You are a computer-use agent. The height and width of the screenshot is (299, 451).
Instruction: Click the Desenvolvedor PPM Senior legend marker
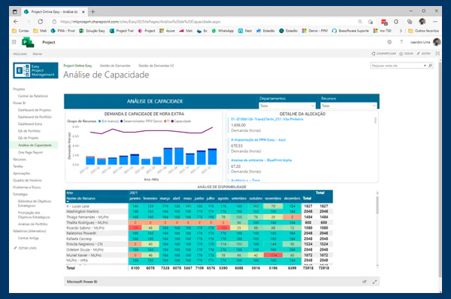(x=122, y=121)
